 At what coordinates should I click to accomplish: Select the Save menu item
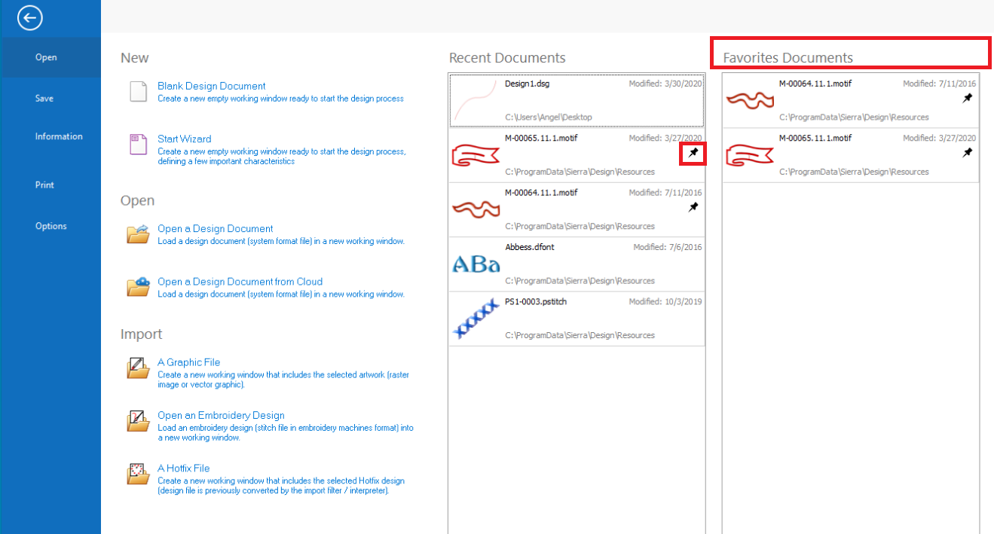tap(44, 98)
